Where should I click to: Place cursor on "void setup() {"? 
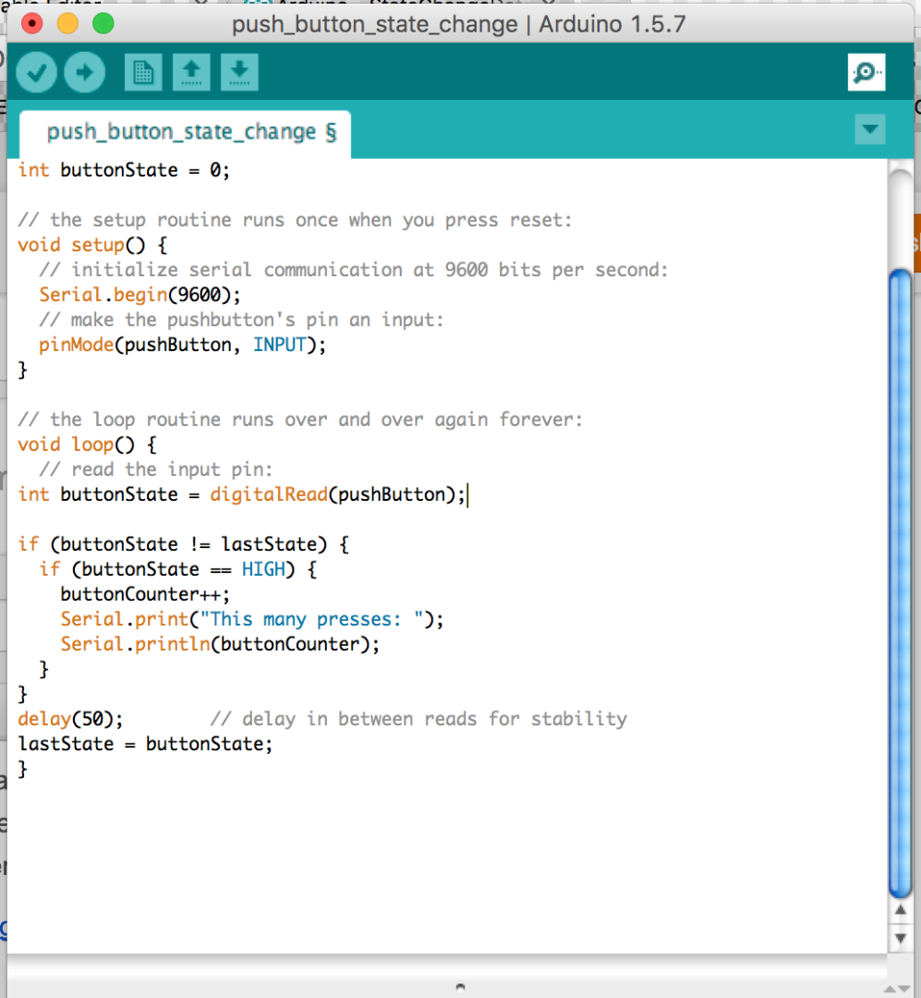click(x=92, y=245)
